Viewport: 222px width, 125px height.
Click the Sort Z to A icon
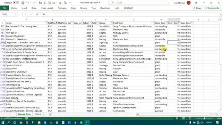(50, 3)
